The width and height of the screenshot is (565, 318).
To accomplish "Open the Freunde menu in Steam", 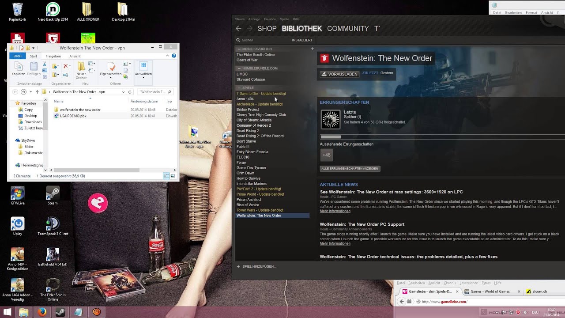I will (x=270, y=19).
